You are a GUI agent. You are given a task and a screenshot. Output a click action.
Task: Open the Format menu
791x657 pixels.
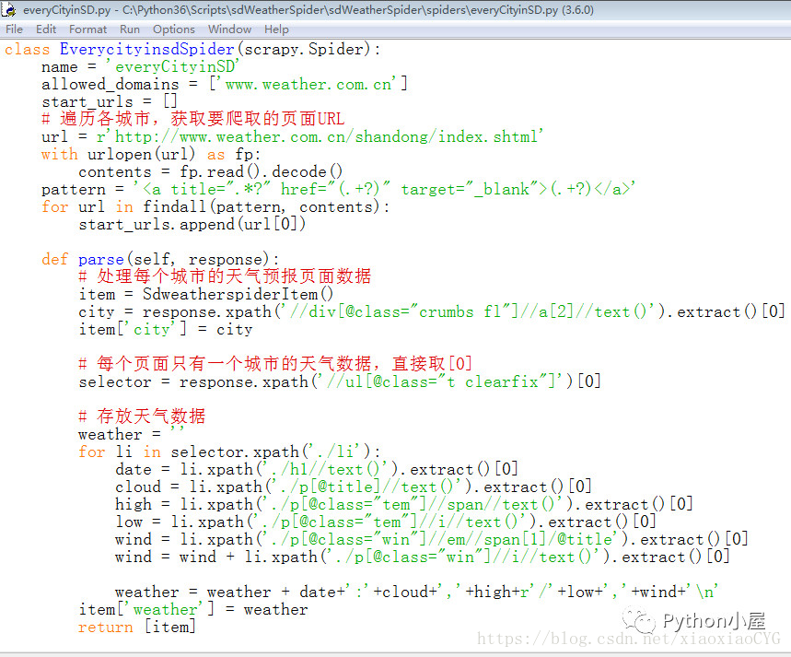point(87,29)
